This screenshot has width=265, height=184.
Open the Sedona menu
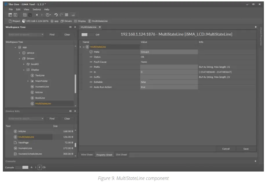(37, 10)
